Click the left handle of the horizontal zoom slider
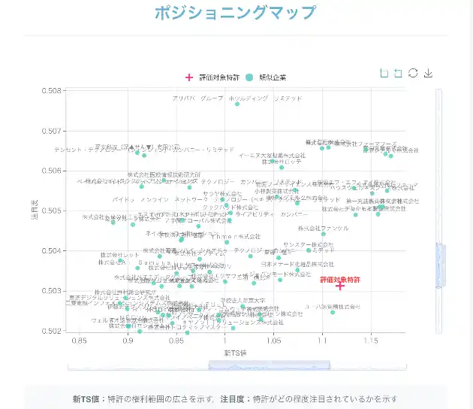This screenshot has height=409, width=473. coord(209,365)
